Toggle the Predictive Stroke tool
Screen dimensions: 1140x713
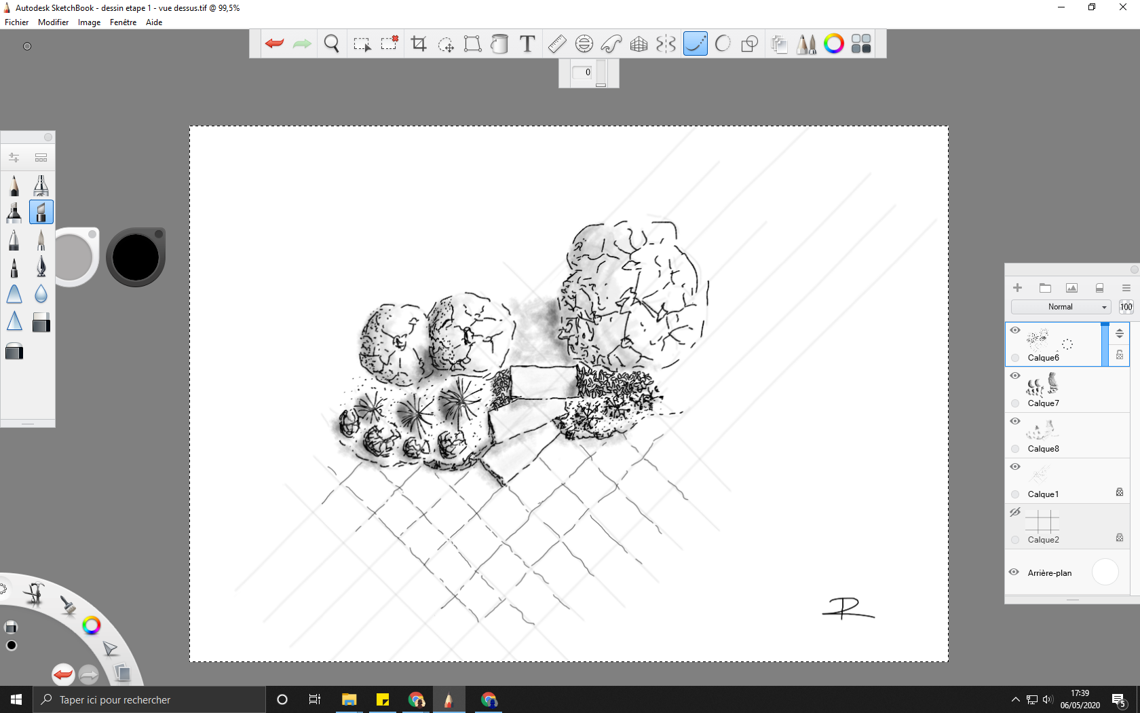click(723, 43)
